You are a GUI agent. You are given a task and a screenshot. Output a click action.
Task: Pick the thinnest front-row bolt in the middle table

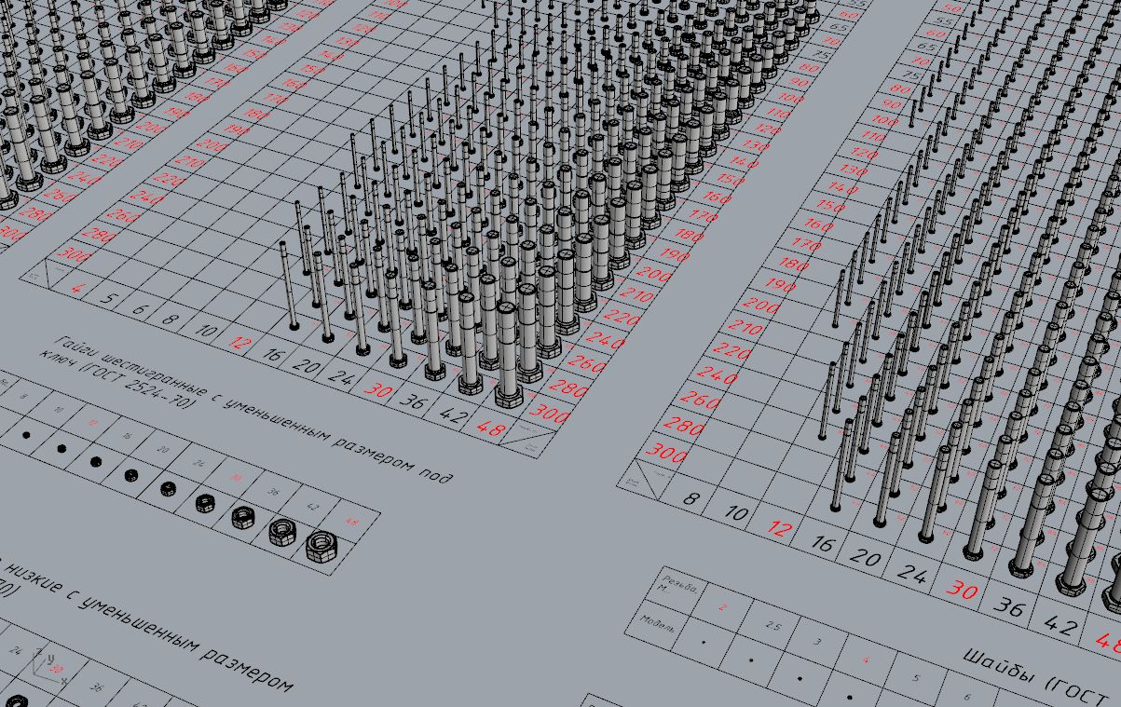[x=290, y=285]
